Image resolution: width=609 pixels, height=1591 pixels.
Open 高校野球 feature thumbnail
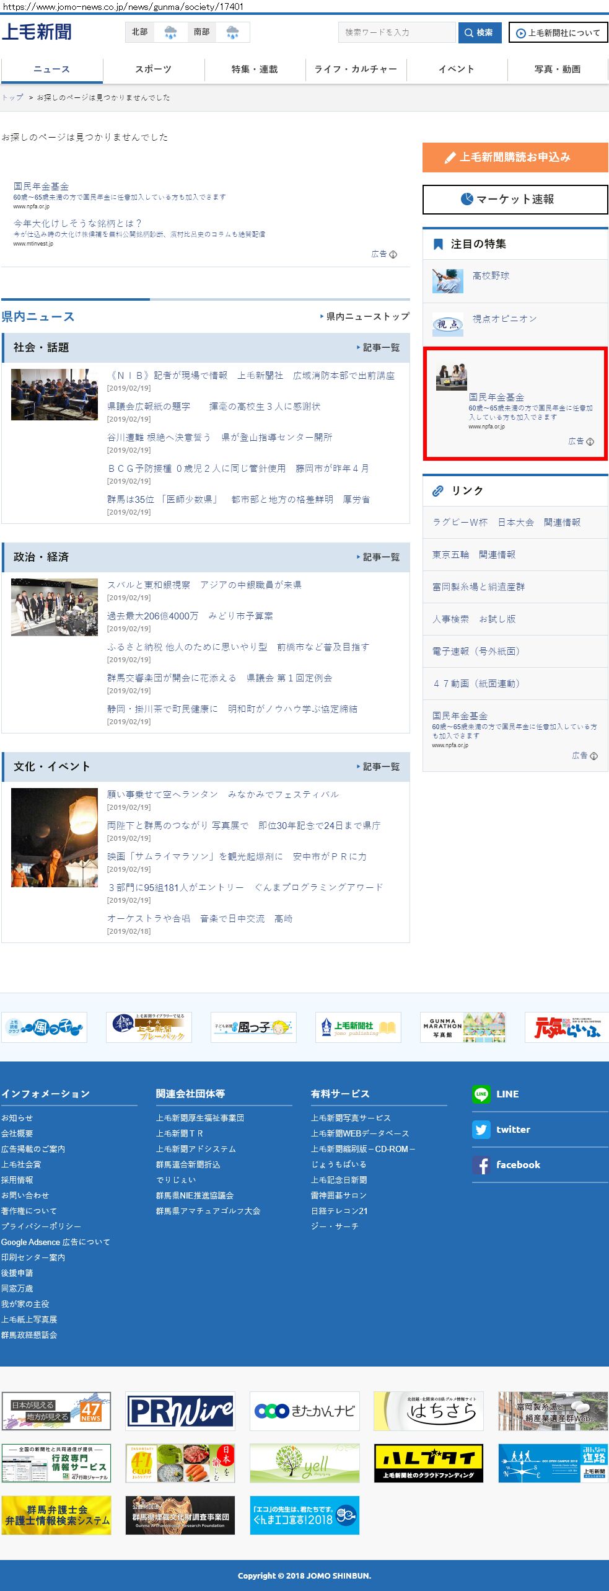pos(447,281)
